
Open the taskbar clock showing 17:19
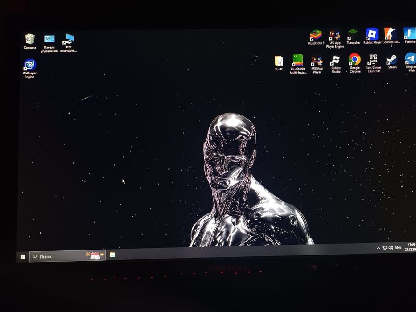410,247
